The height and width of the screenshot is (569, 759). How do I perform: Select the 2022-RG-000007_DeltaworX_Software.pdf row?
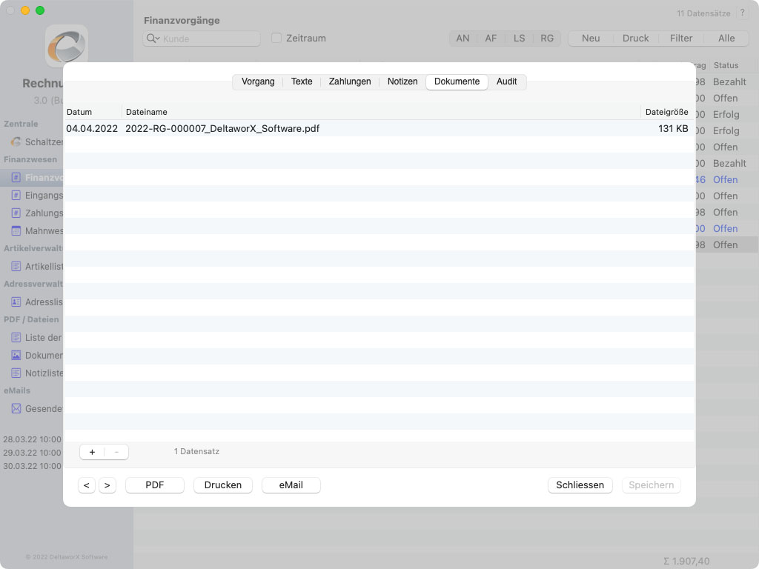pyautogui.click(x=222, y=129)
